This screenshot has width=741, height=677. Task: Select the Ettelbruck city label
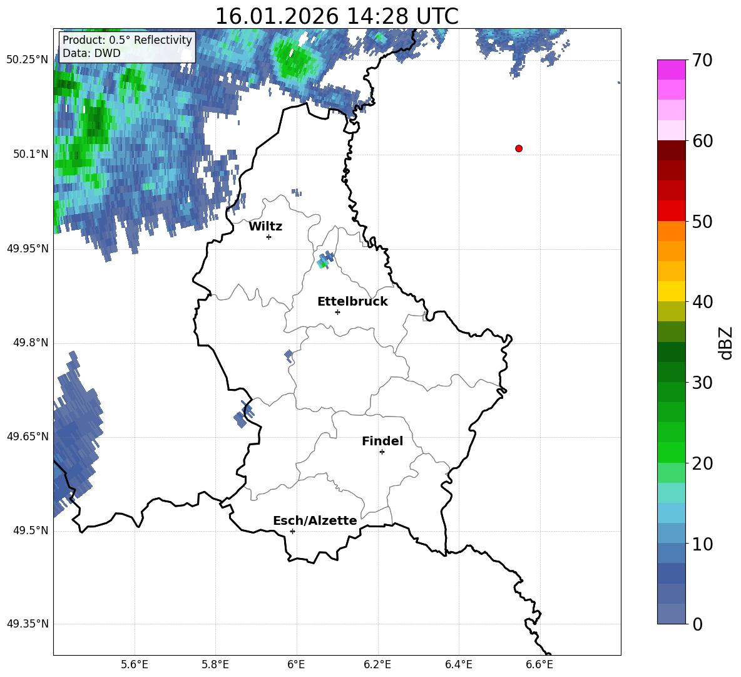[352, 302]
